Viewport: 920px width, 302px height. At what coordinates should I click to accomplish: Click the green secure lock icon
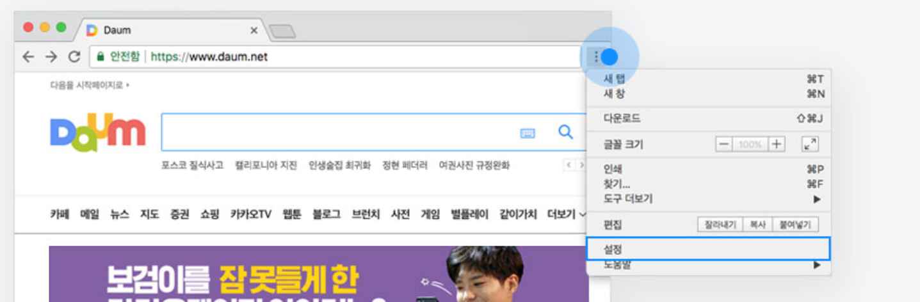pos(100,57)
